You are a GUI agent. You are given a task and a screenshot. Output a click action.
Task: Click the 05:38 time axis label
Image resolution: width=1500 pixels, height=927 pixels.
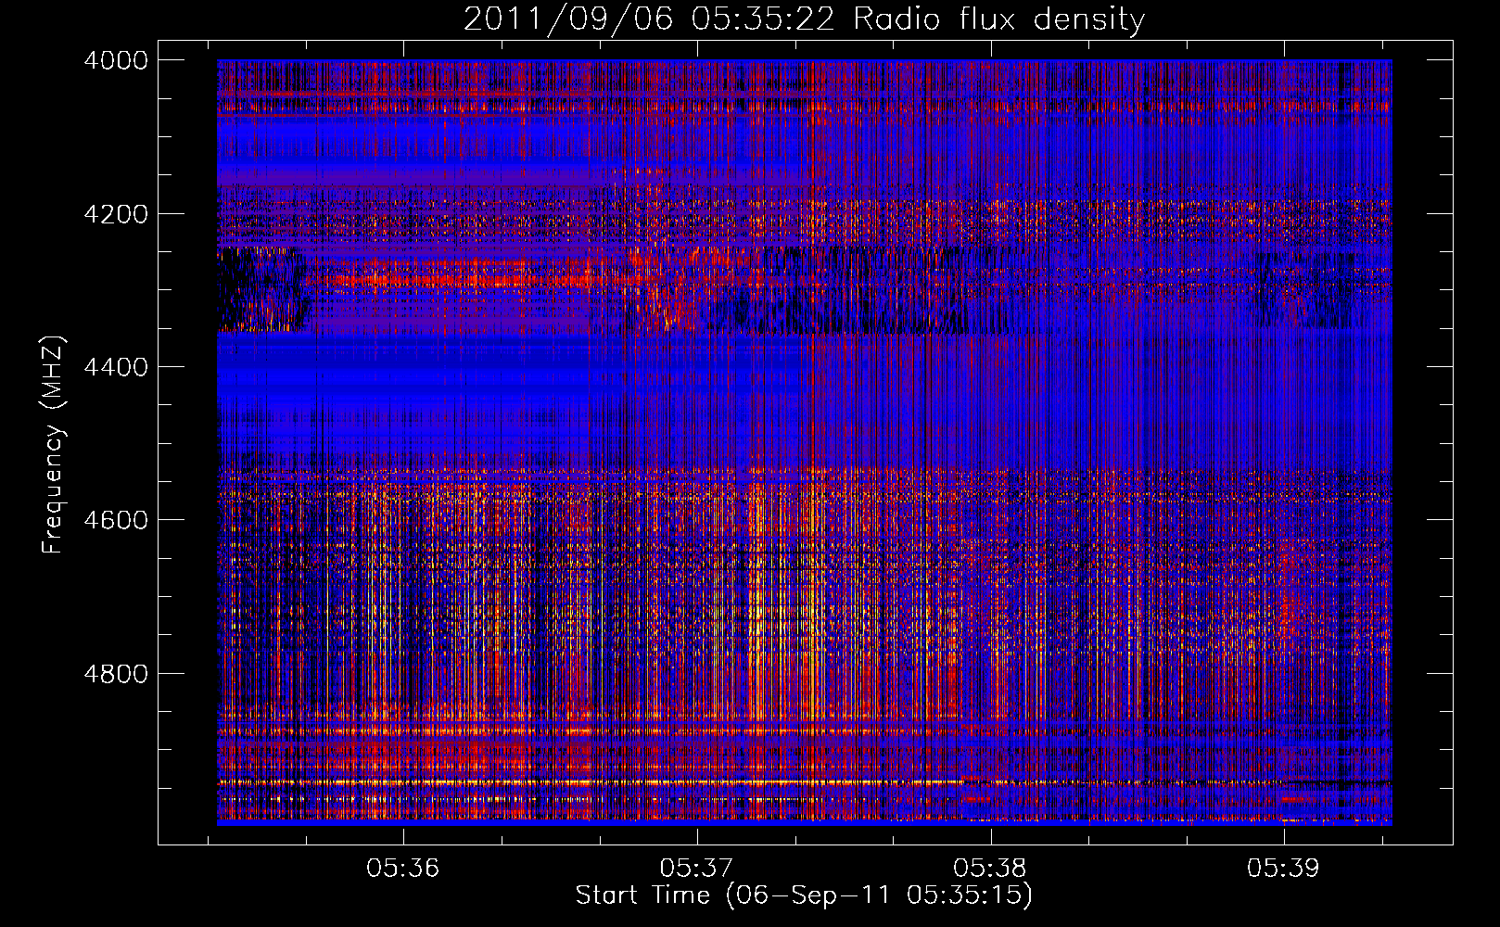990,869
